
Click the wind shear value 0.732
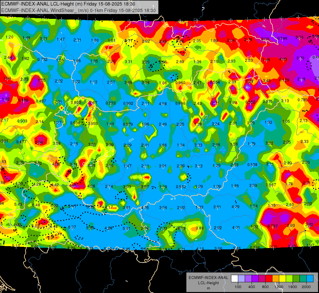pyautogui.click(x=42, y=59)
